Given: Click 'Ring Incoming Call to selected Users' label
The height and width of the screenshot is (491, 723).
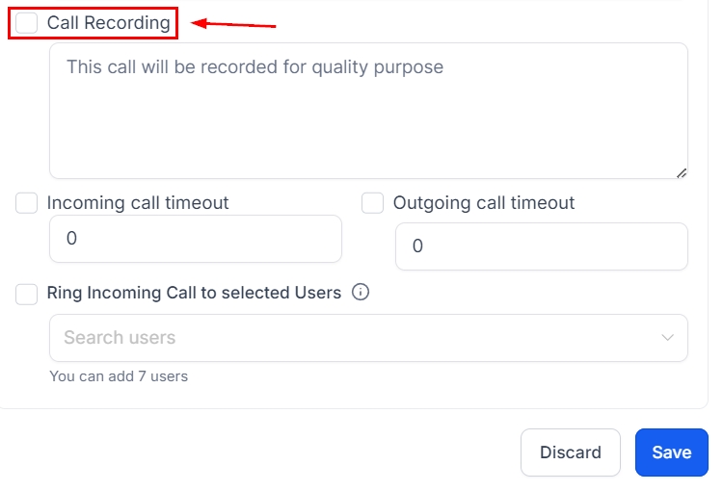Looking at the screenshot, I should click(x=194, y=293).
